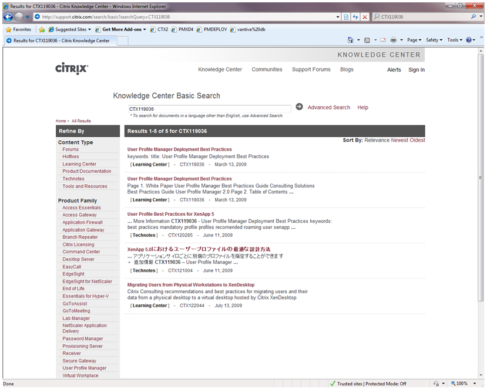Open the Favorites star button

click(18, 29)
